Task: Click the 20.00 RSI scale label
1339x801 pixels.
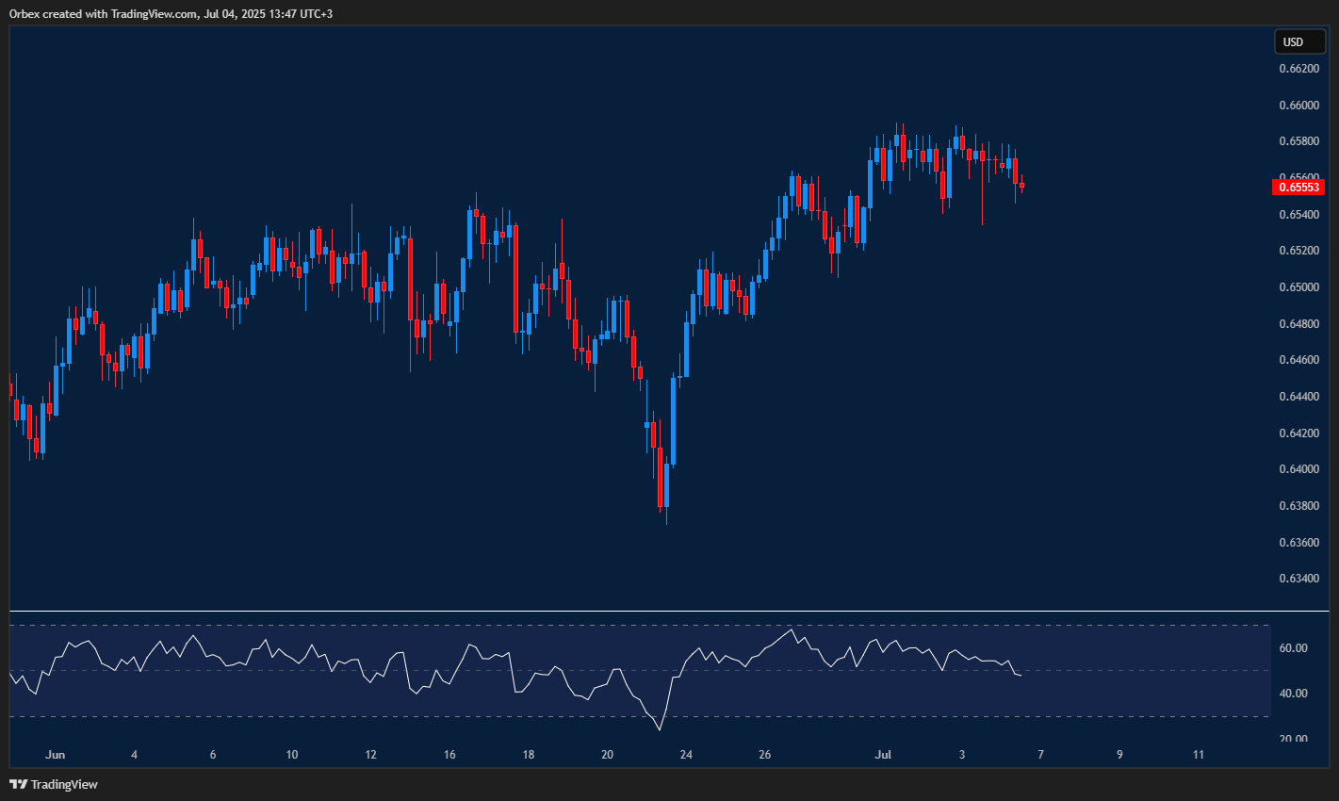Action: tap(1293, 738)
